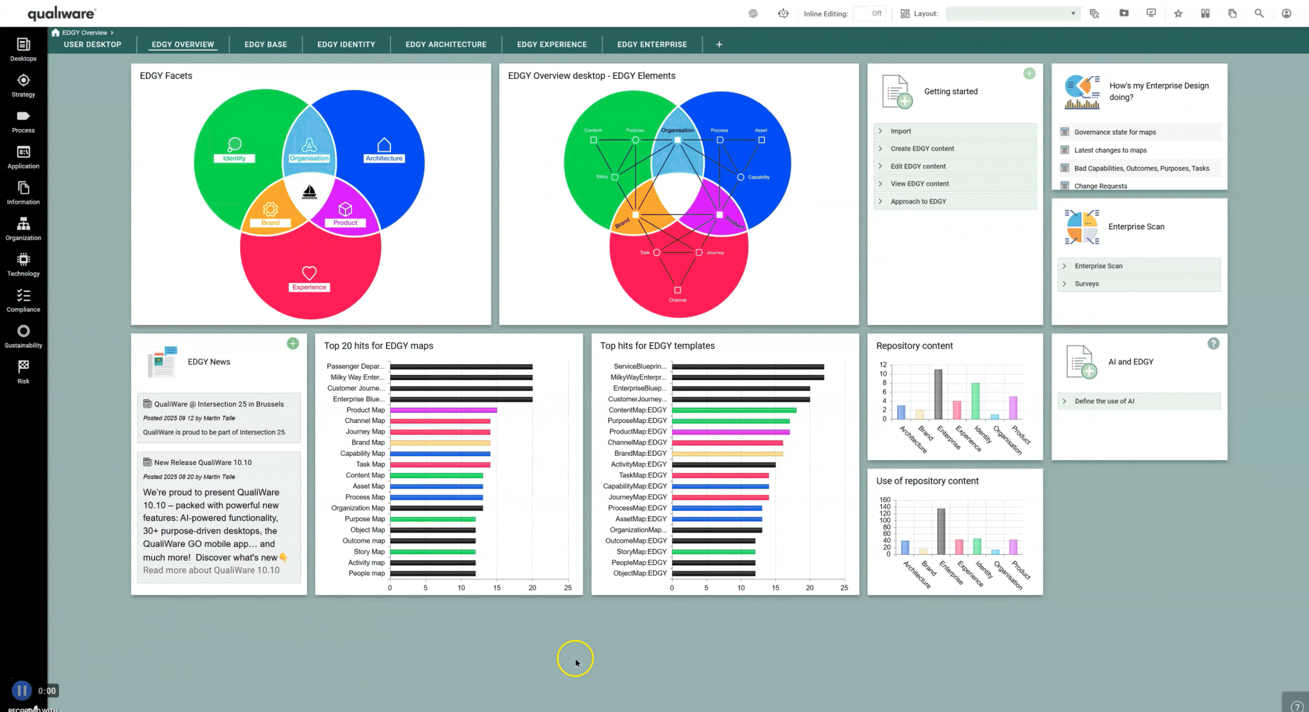This screenshot has width=1309, height=712.
Task: Switch to the EDGY Base tab
Action: click(265, 45)
